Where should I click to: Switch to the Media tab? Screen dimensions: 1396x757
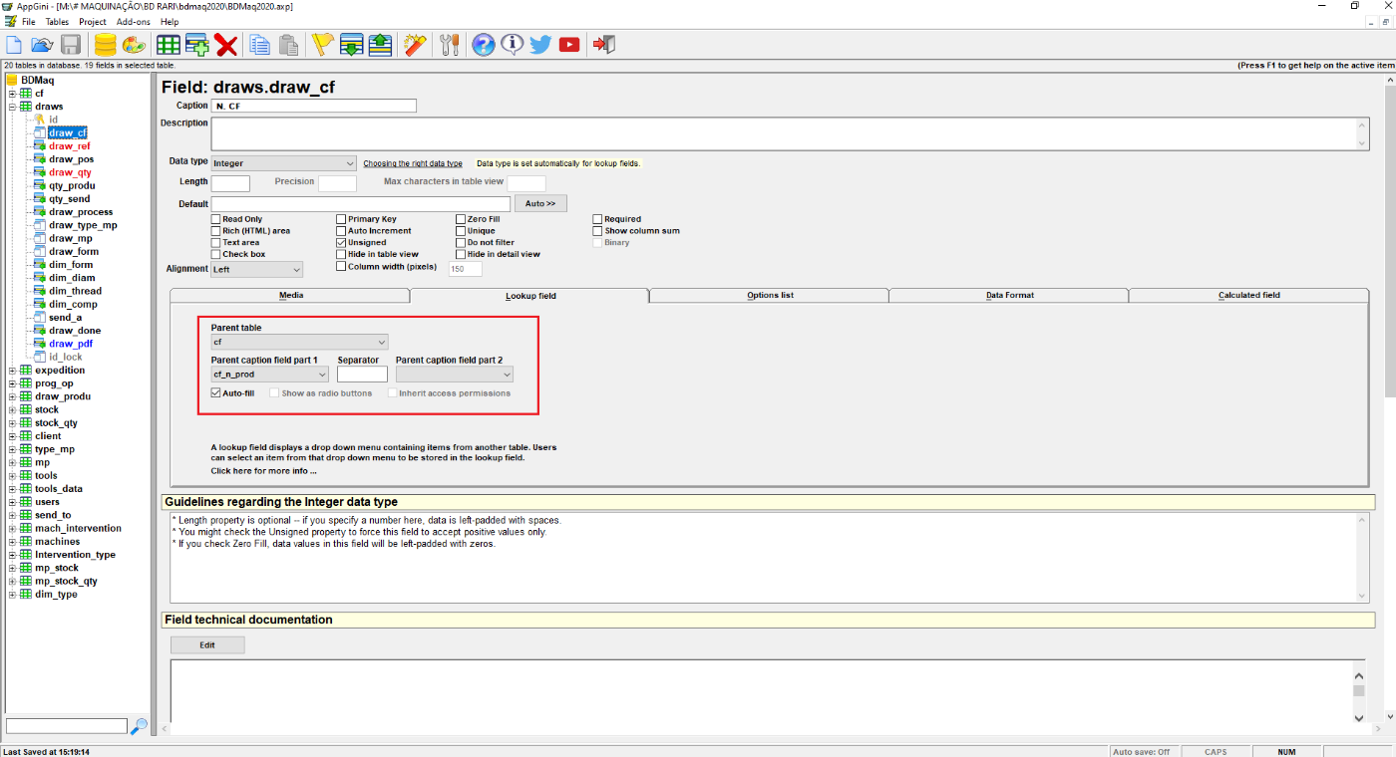pyautogui.click(x=290, y=296)
